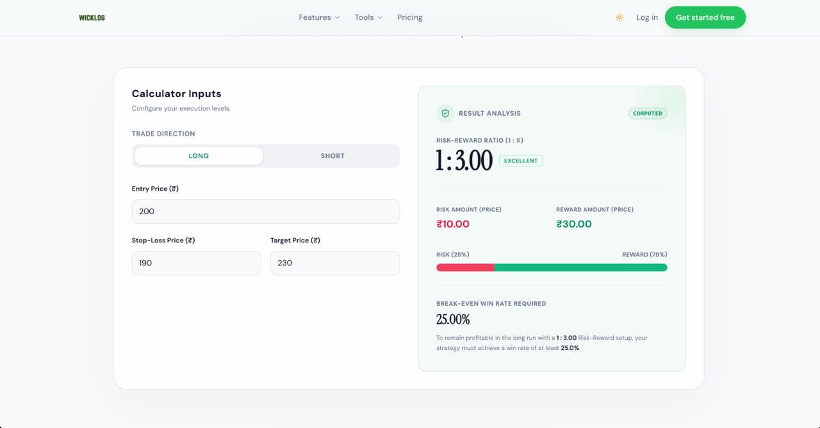
Task: Click the Entry Price (₹) field label
Action: pyautogui.click(x=155, y=189)
